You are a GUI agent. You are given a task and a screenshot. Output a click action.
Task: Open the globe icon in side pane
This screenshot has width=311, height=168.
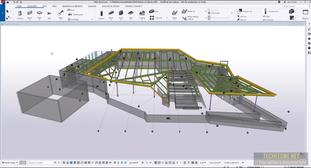tap(309, 34)
